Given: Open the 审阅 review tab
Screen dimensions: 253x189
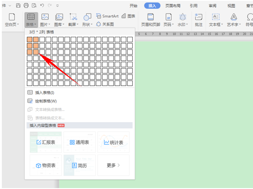Looking at the screenshot, I should (212, 6).
